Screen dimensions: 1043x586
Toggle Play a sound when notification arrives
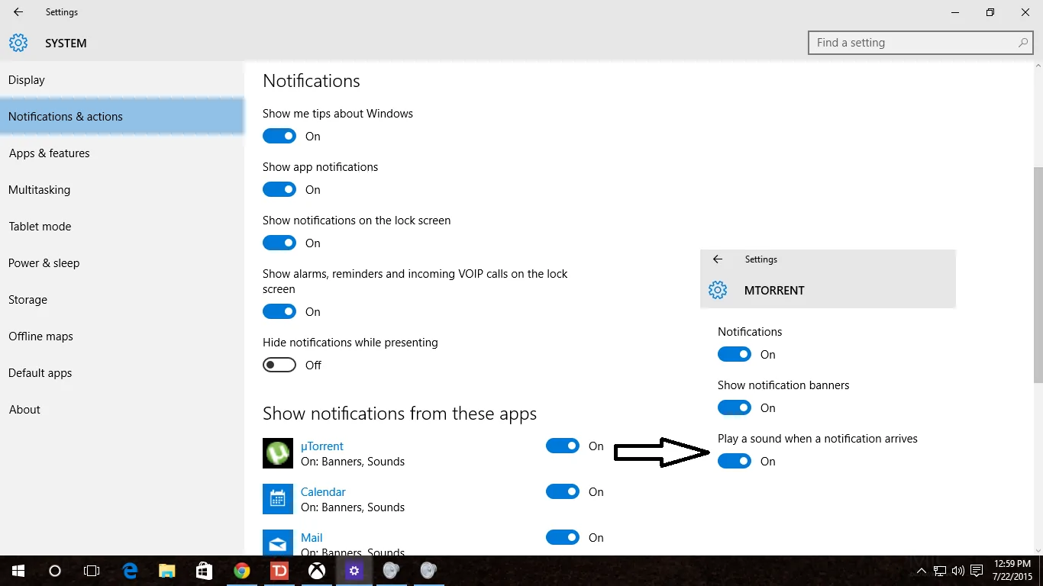tap(735, 461)
